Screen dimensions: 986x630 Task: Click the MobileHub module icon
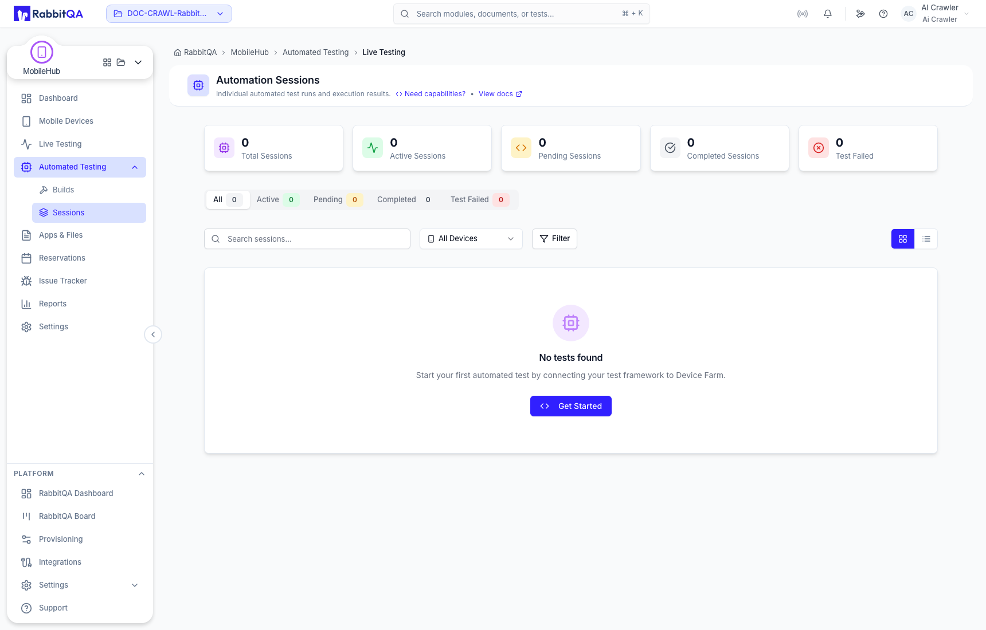click(x=42, y=52)
